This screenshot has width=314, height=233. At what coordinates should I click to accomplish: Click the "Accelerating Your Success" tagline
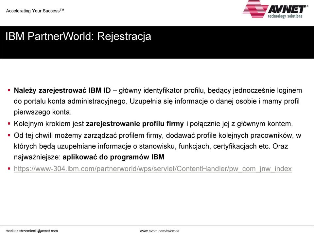click(35, 10)
